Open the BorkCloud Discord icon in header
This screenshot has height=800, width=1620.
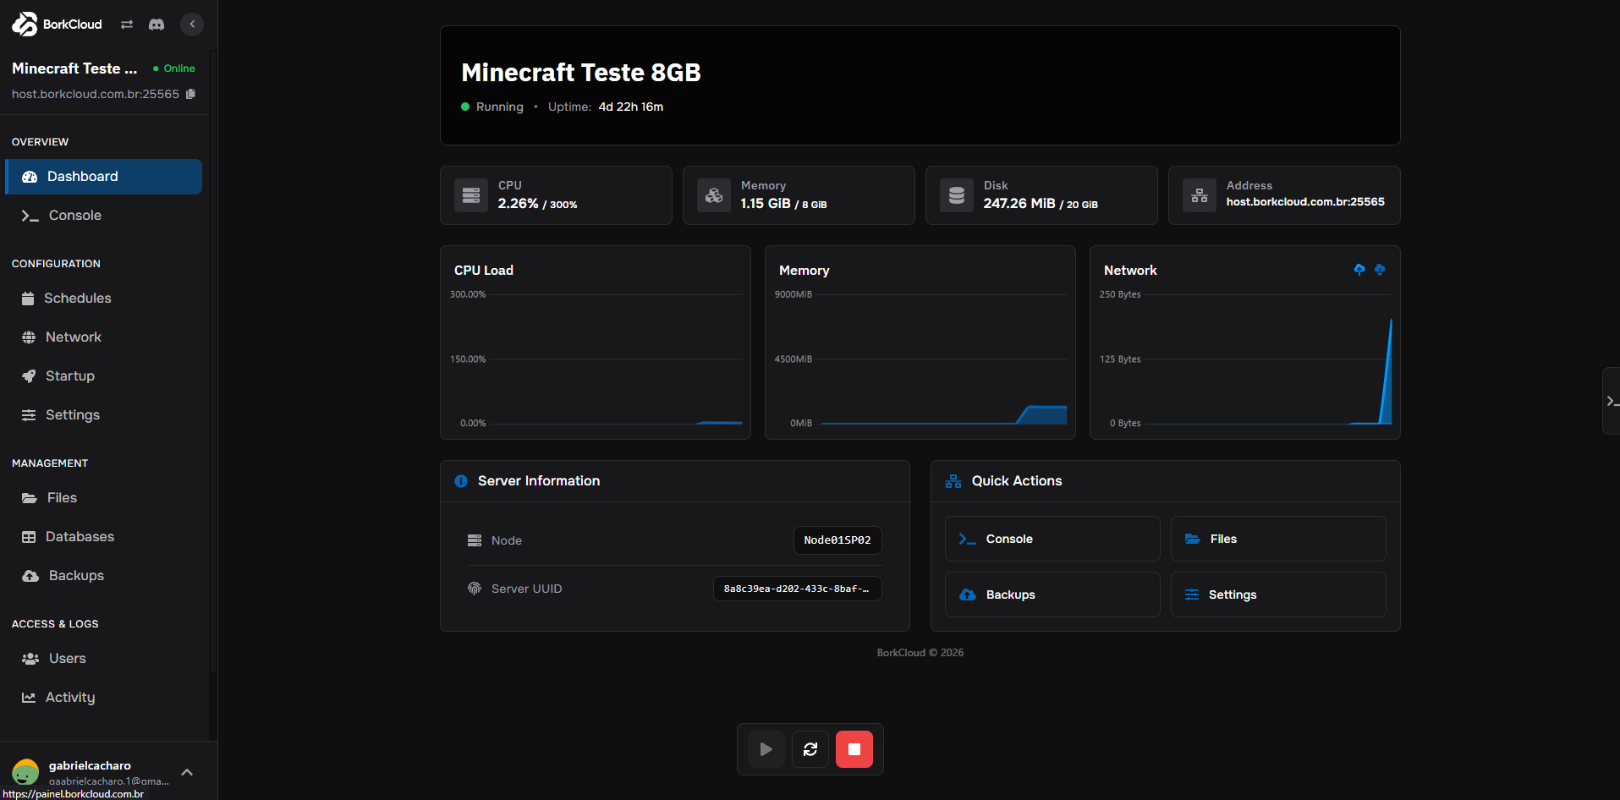(x=157, y=25)
